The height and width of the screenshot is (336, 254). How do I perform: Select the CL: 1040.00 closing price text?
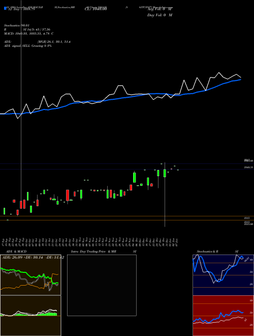[96, 9]
